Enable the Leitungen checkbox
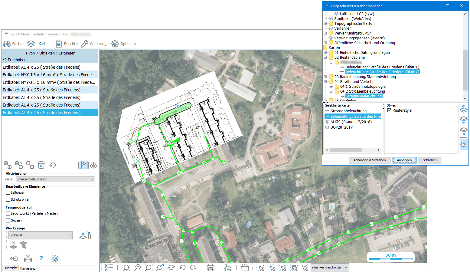The image size is (470, 273). pos(8,193)
